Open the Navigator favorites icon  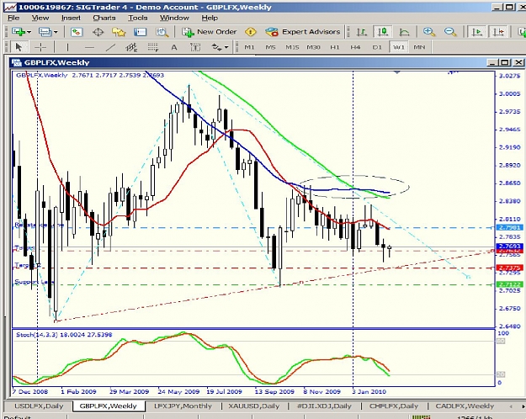click(x=119, y=32)
